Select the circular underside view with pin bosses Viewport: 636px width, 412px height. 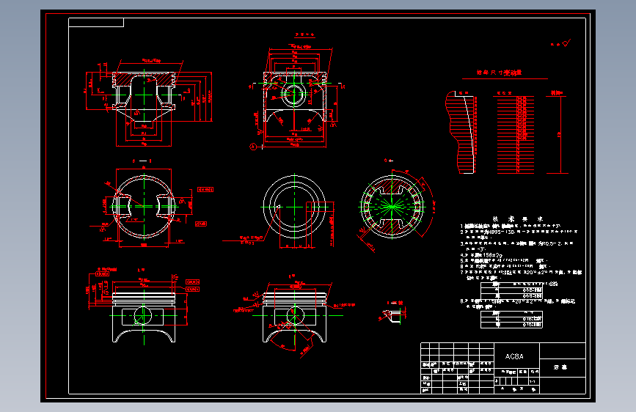[x=144, y=207]
